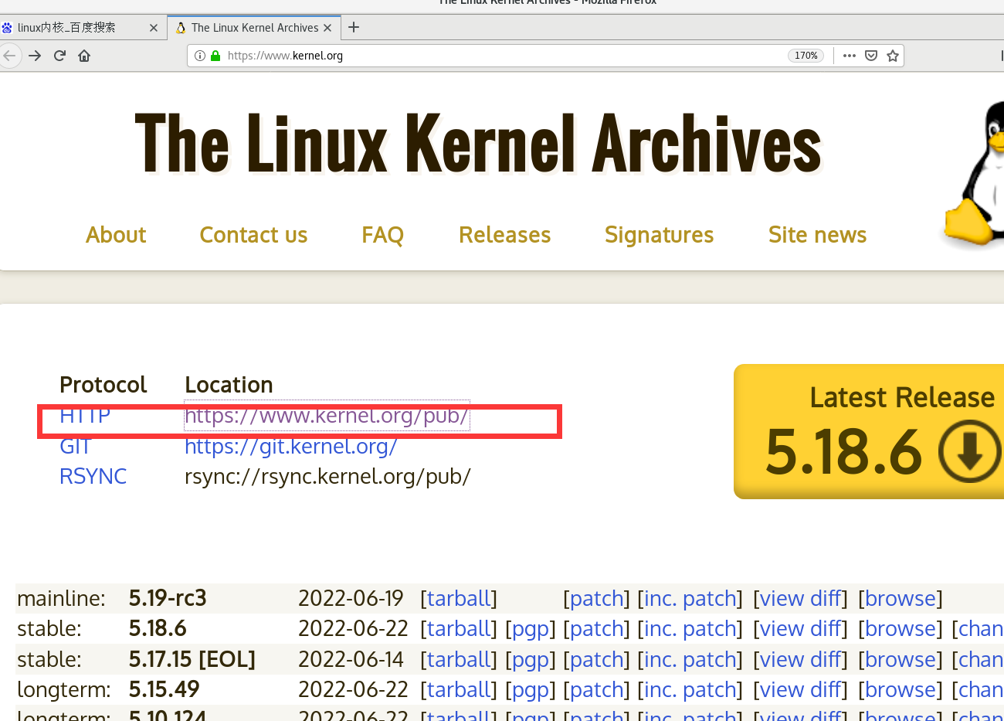Image resolution: width=1004 pixels, height=721 pixels.
Task: Open a new tab with plus button
Action: coord(354,27)
